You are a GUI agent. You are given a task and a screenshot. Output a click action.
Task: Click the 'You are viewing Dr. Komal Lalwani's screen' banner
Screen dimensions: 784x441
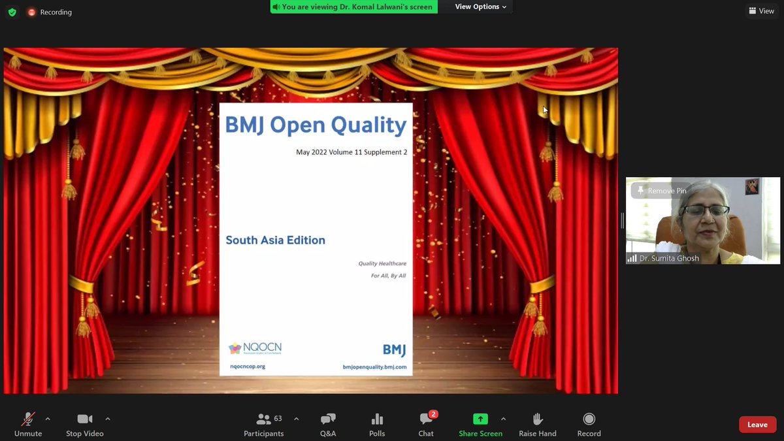coord(353,7)
